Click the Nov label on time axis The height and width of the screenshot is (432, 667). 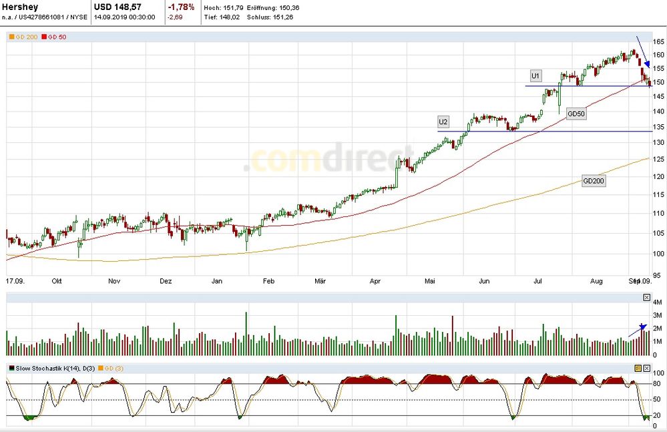pyautogui.click(x=114, y=281)
